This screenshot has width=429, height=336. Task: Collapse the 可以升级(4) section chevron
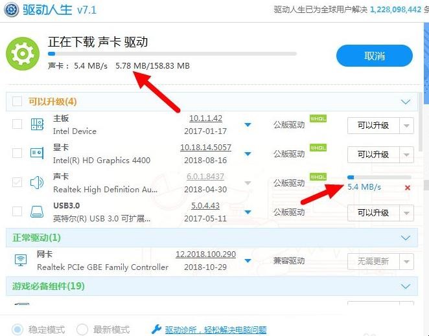tap(406, 102)
